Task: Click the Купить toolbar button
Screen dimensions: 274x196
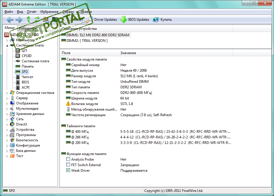Action: [162, 20]
